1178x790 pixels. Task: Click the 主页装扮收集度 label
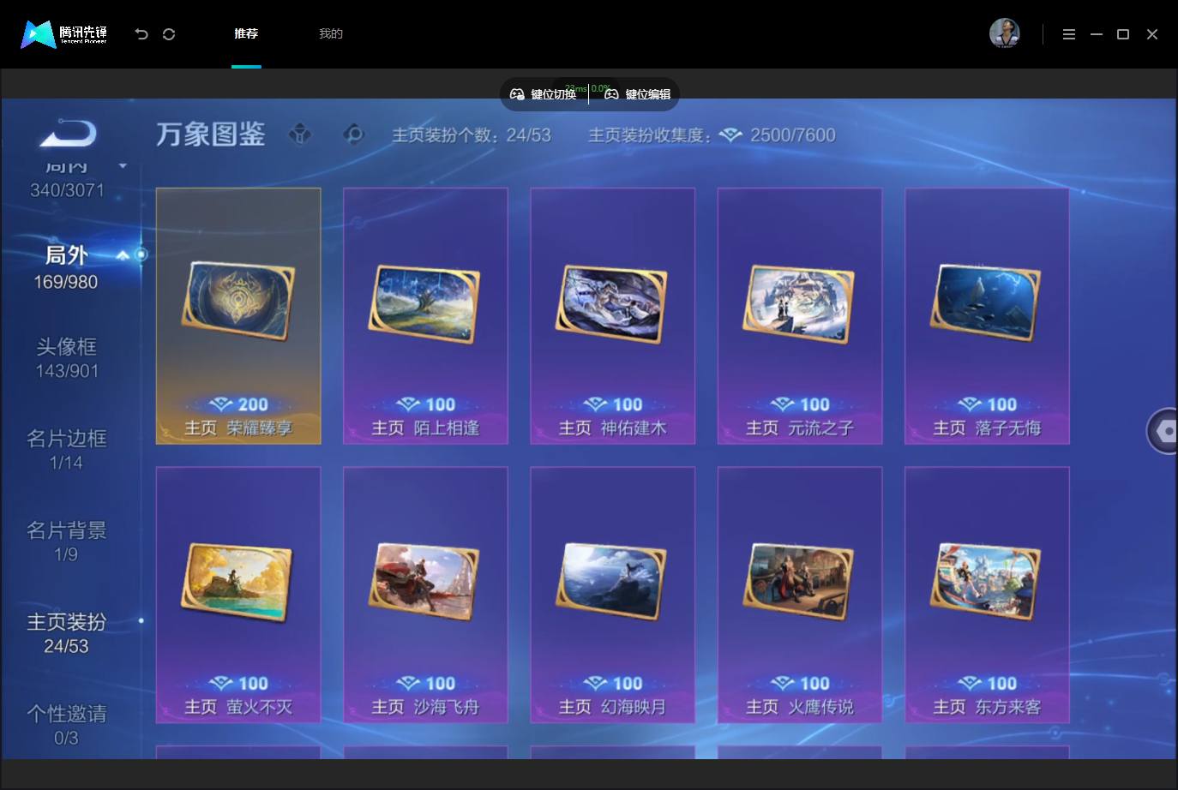tap(650, 135)
